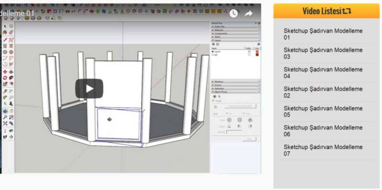Select the Zoom magnifier tool

(5, 117)
